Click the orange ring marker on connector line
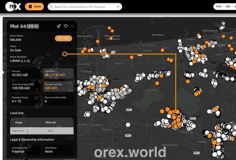Screen dimensions: 236x160 [65, 54]
